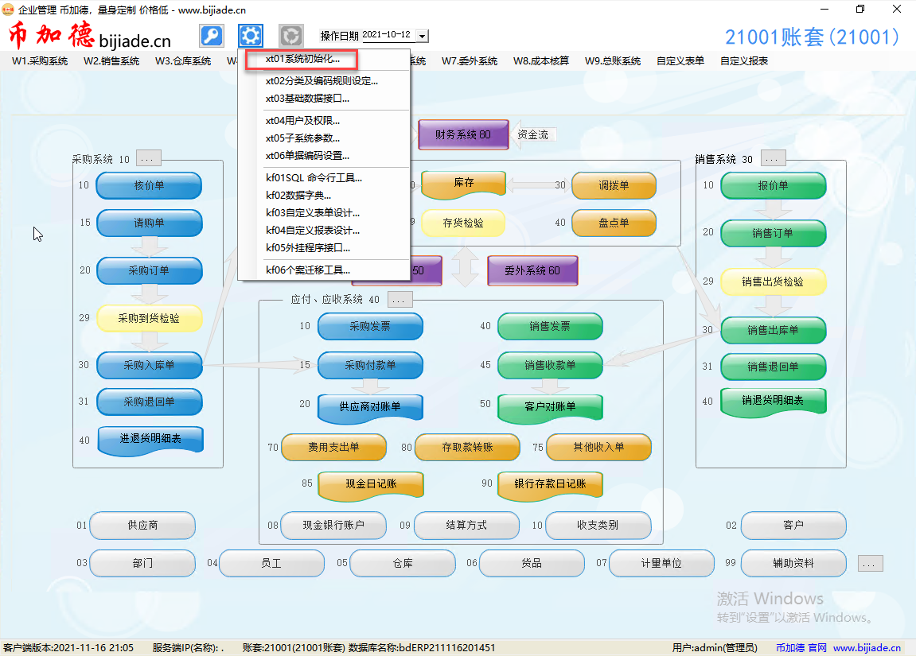
Task: Click the magnifier search tool icon
Action: (x=211, y=35)
